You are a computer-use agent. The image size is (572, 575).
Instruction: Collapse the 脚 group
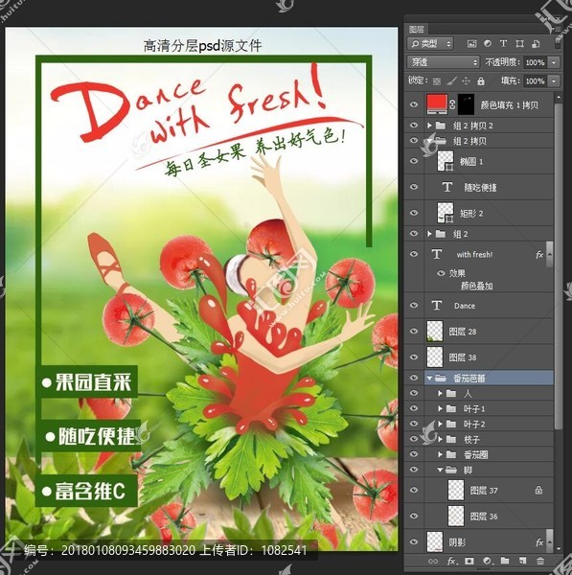click(440, 470)
